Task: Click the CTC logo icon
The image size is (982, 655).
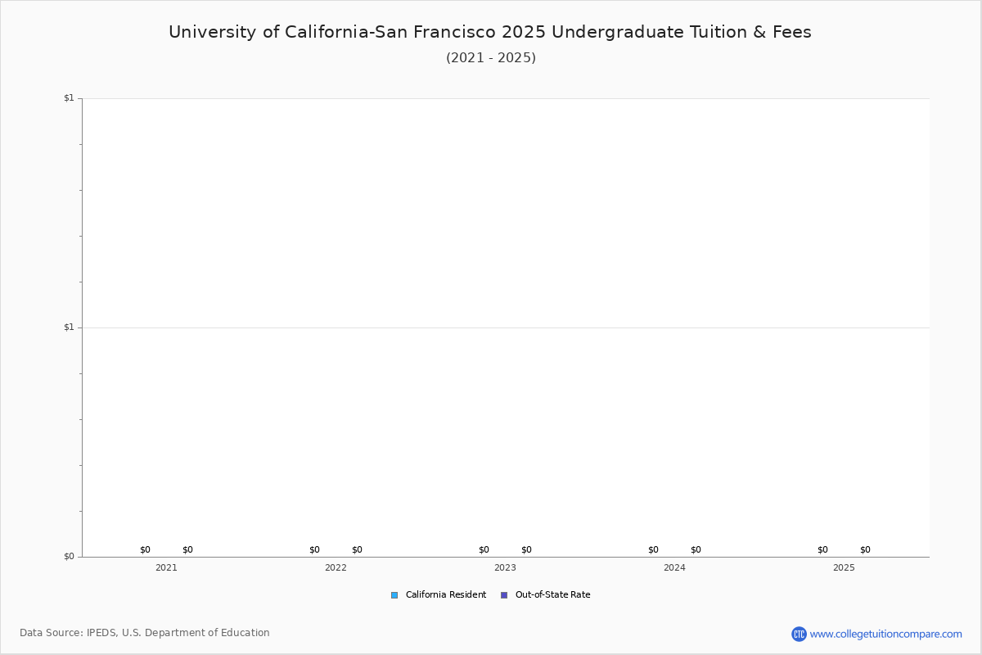Action: pos(799,634)
